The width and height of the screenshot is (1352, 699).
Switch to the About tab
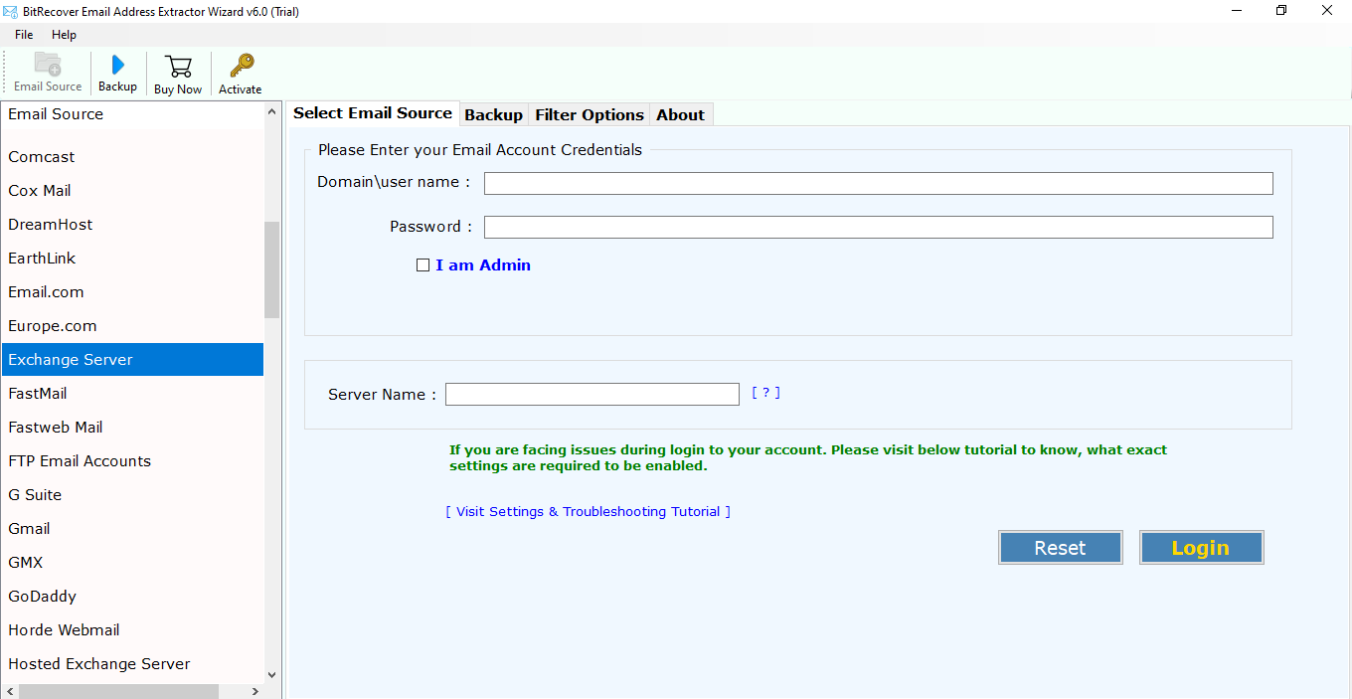point(680,115)
